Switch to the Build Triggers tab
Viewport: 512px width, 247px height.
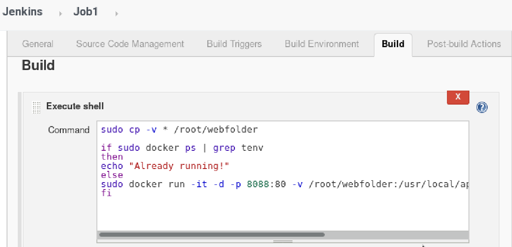click(234, 44)
